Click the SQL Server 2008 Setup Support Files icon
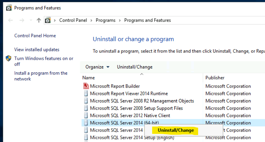This screenshot has width=265, height=142. tap(86, 108)
